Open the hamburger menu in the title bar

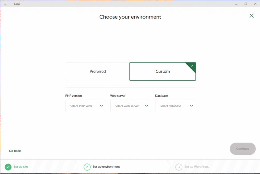coord(5,4)
